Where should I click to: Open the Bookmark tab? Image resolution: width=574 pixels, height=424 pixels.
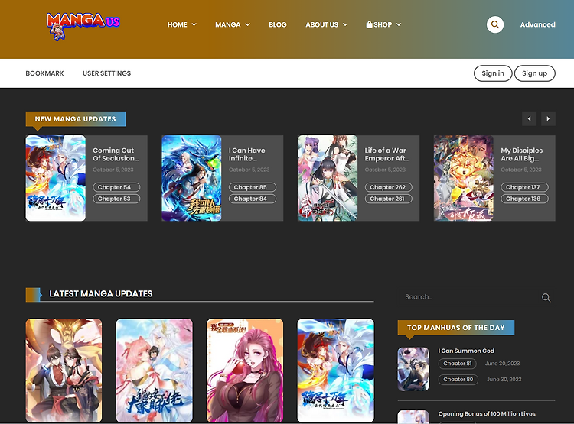pyautogui.click(x=44, y=73)
